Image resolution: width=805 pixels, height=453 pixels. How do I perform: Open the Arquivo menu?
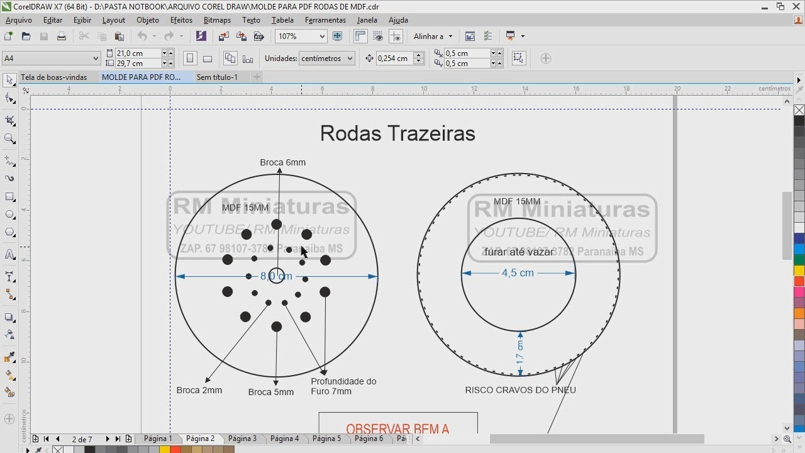point(19,20)
